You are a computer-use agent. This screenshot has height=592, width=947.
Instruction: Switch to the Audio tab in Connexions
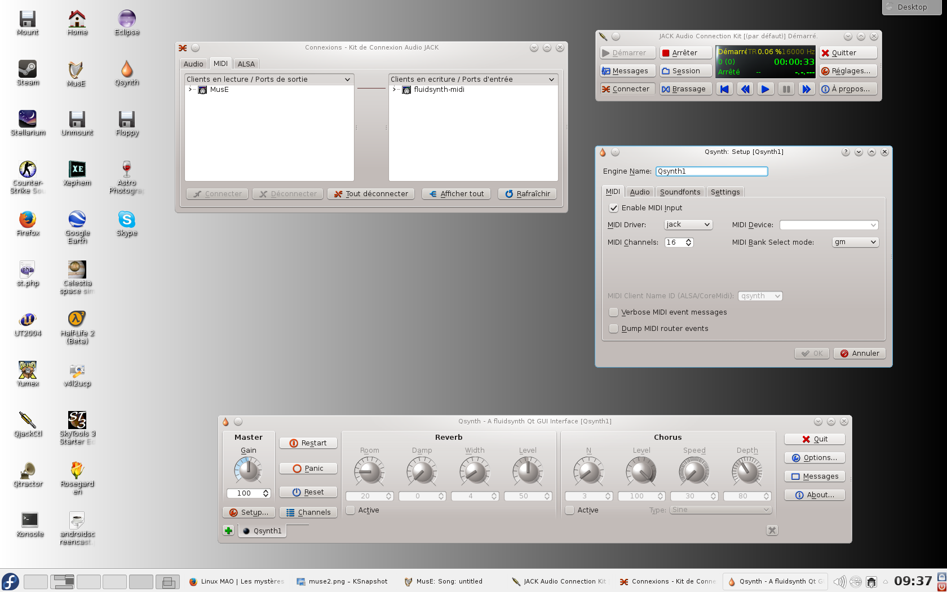click(193, 64)
